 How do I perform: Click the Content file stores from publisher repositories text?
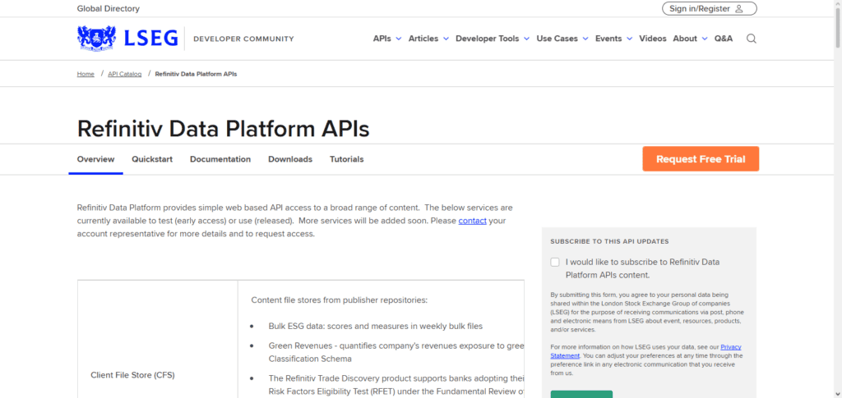pyautogui.click(x=340, y=300)
